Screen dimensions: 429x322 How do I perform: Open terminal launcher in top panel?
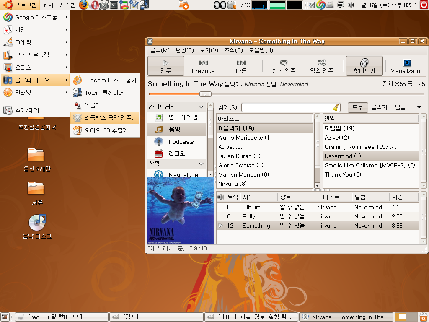[x=114, y=5]
